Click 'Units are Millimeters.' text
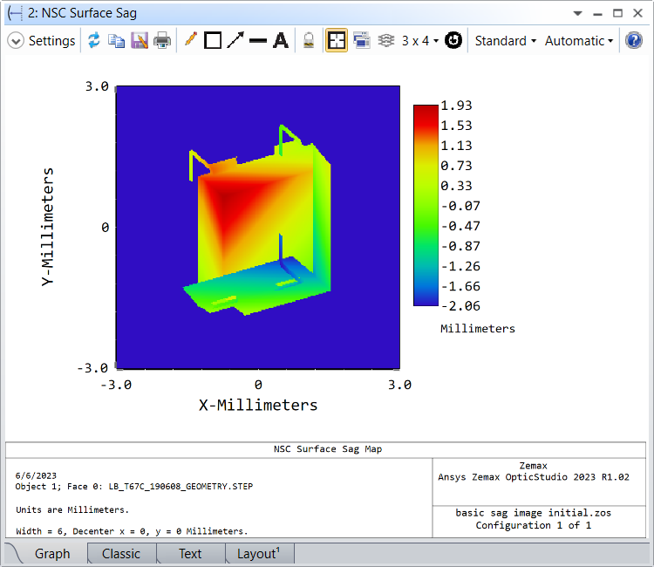The height and width of the screenshot is (567, 654). click(72, 509)
